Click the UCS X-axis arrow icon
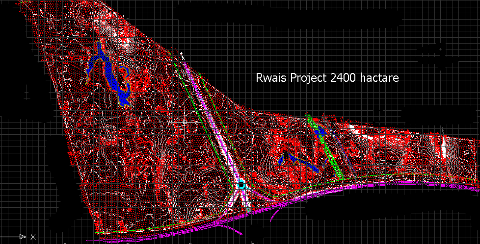Screen dimensions: 480x244 (x=23, y=237)
